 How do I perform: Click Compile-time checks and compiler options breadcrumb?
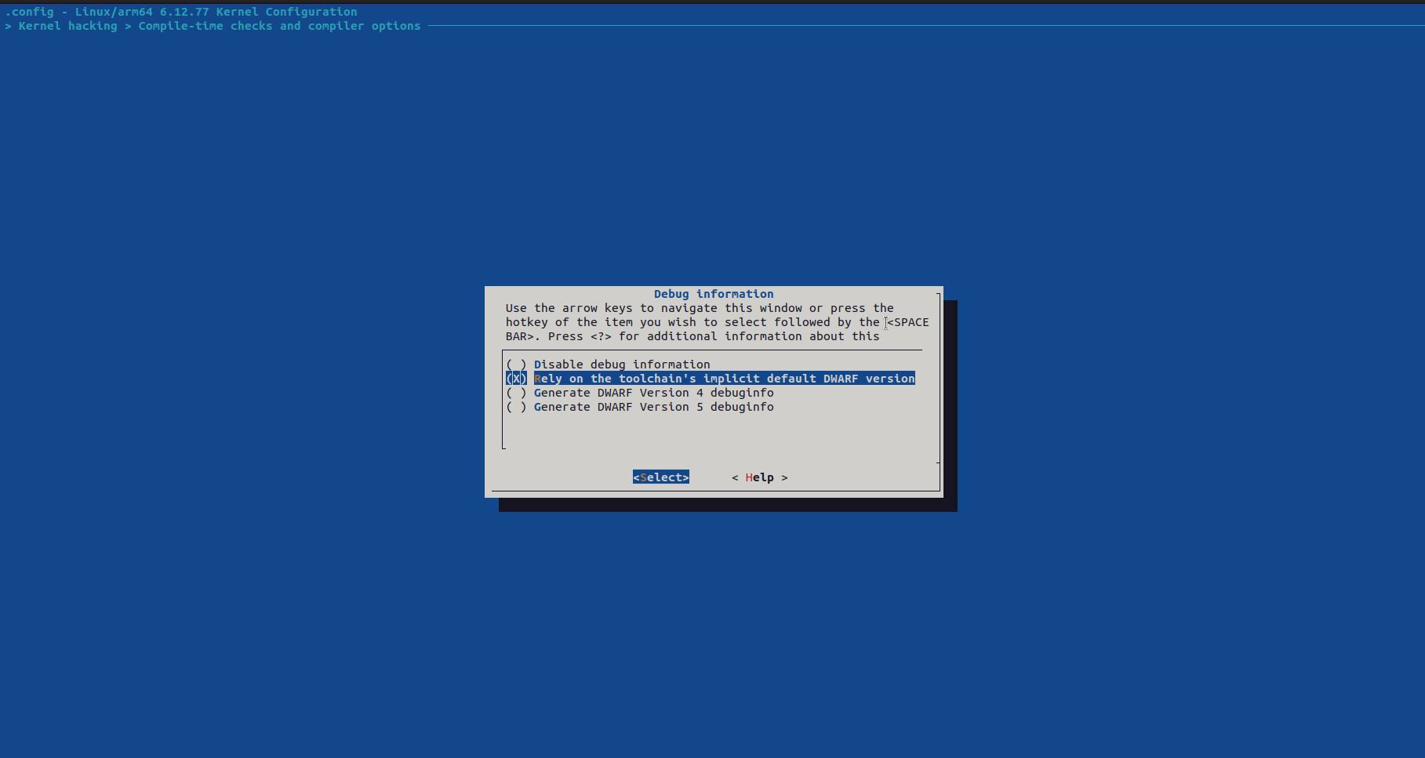point(279,26)
